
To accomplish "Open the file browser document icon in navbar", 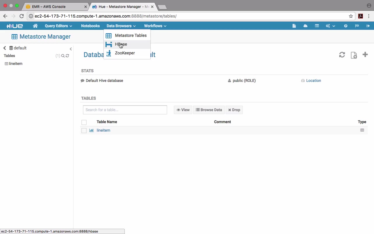I will [x=294, y=26].
